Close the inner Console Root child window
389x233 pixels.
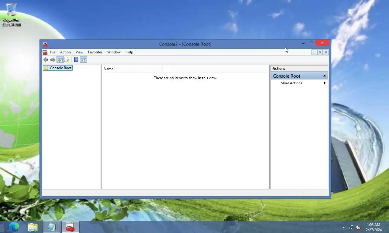326,52
